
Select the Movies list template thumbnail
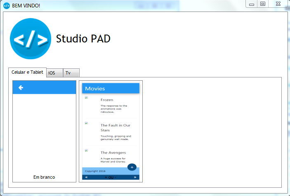pos(111,131)
